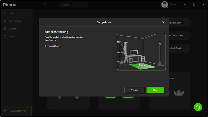Navigate forward with the right arrow
Viewport: 208px width, 117px height.
(54, 5)
